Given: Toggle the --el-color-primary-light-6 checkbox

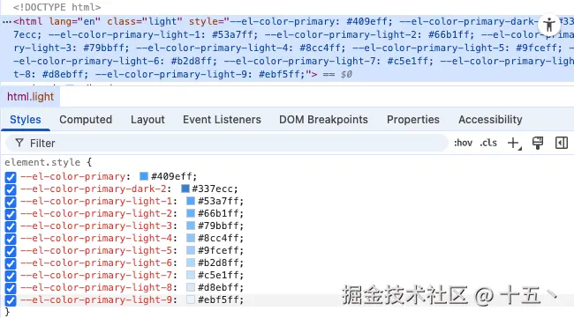Looking at the screenshot, I should pos(11,263).
